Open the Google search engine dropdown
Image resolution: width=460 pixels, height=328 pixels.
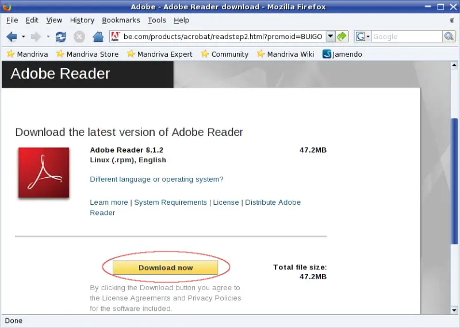(x=362, y=37)
